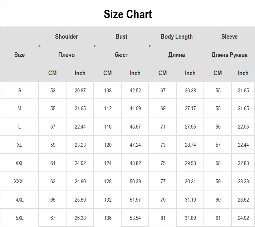Image resolution: width=255 pixels, height=227 pixels.
Task: Select the 53.54 bust inch cell
Action: point(135,218)
